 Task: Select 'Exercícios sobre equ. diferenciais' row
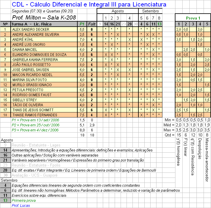(39, 196)
